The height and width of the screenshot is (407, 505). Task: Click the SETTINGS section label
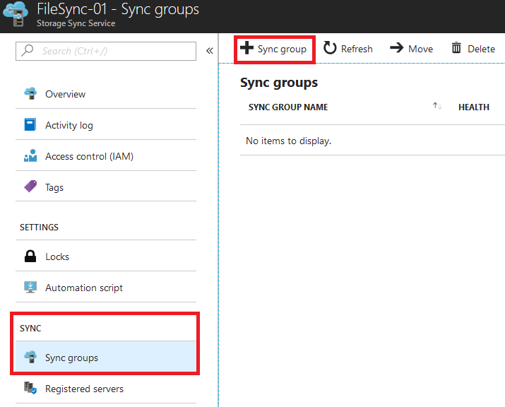point(39,228)
